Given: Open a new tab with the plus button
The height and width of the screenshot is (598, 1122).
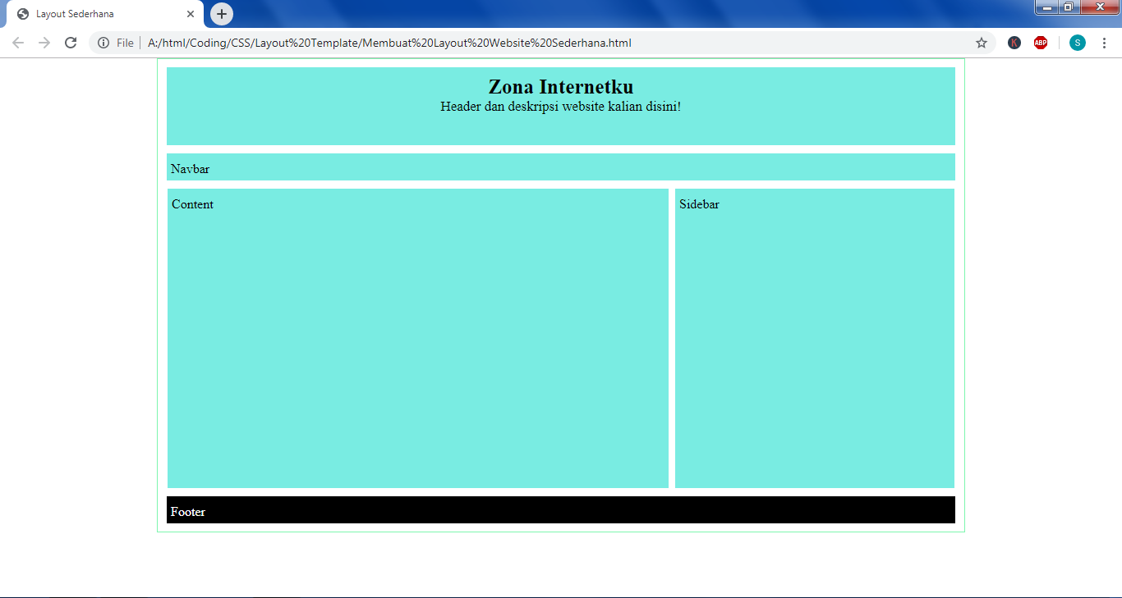Looking at the screenshot, I should pyautogui.click(x=218, y=13).
